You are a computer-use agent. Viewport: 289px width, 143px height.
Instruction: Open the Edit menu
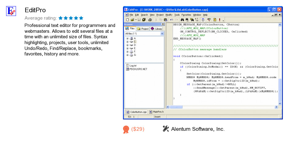click(x=137, y=15)
